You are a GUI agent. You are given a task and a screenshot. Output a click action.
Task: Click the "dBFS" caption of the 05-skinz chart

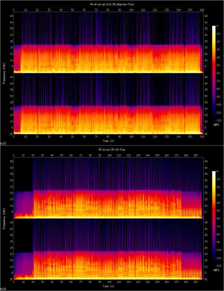coord(216,270)
